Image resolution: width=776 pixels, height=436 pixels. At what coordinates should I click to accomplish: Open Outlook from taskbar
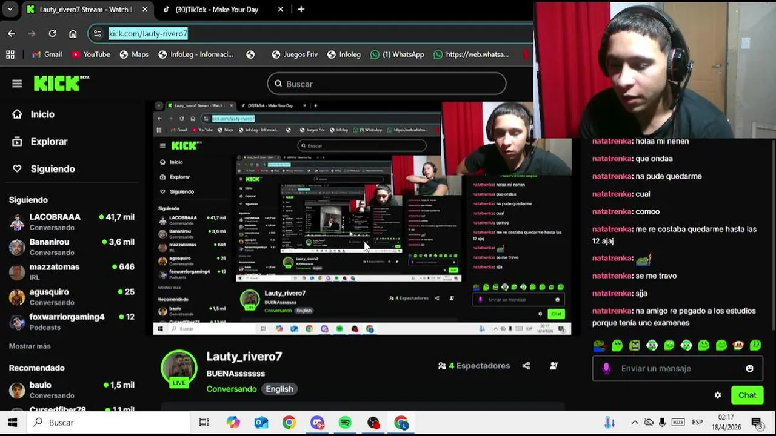pyautogui.click(x=261, y=423)
